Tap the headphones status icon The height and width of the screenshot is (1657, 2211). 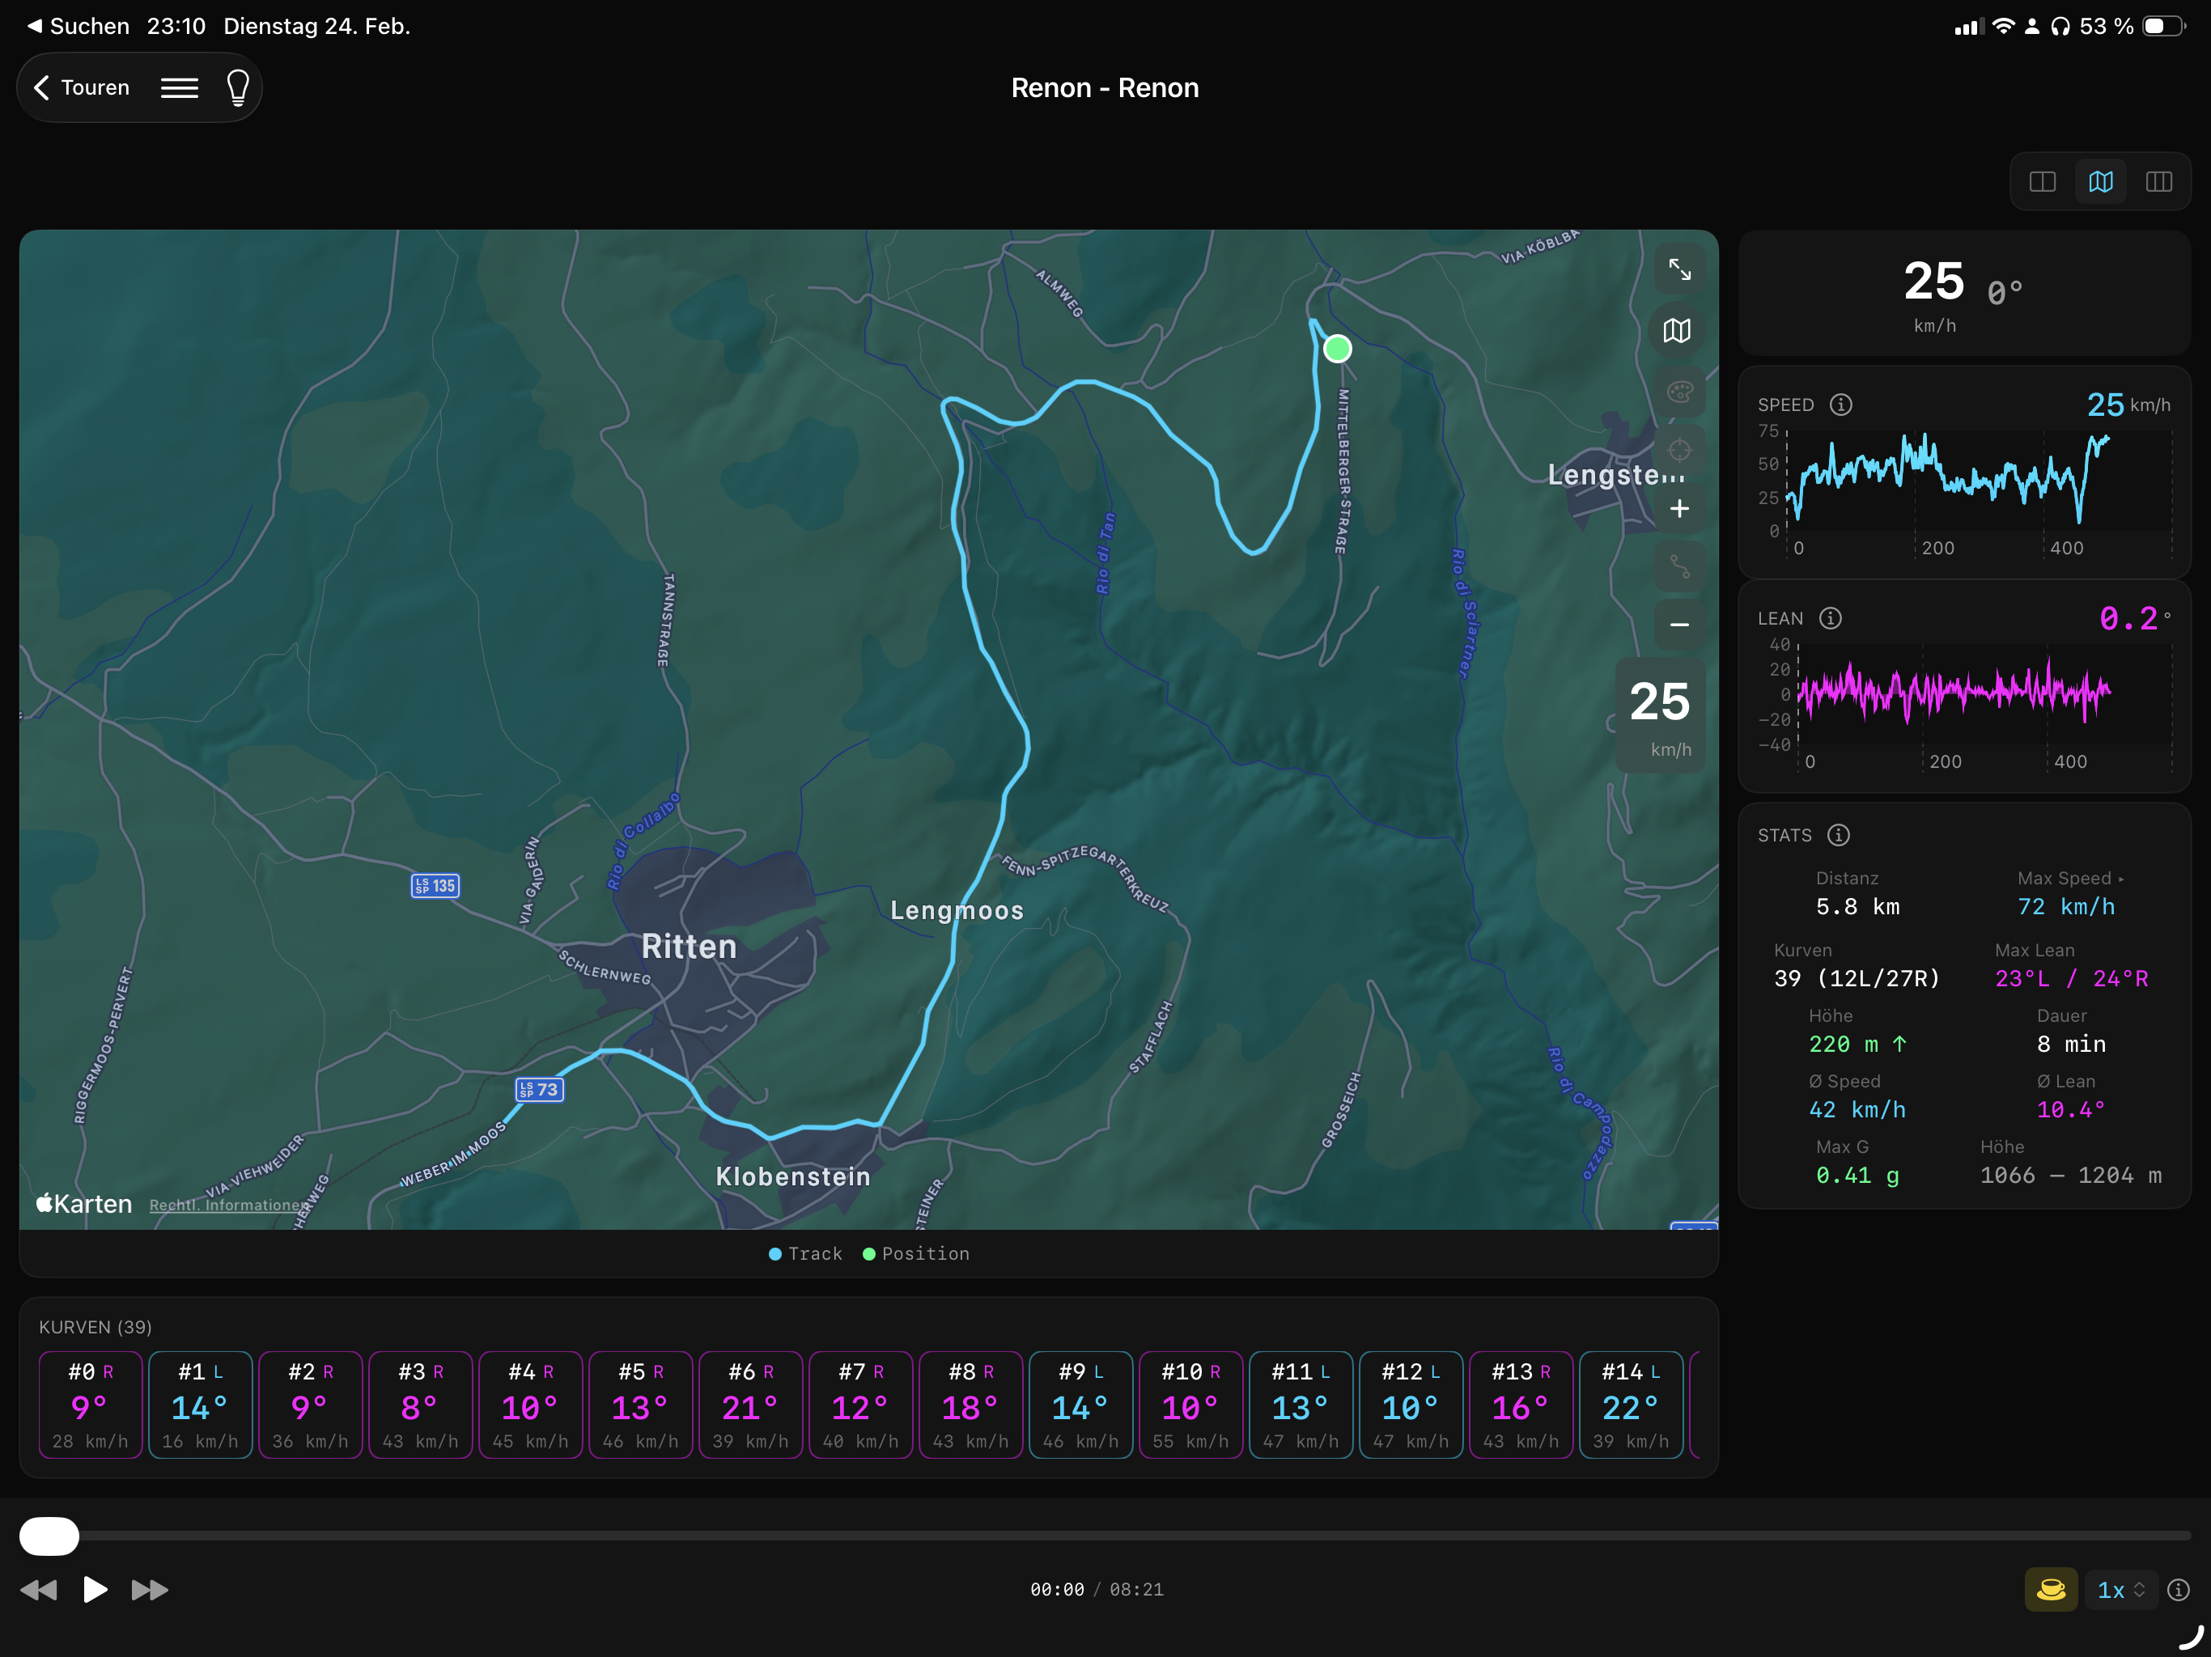point(2060,26)
